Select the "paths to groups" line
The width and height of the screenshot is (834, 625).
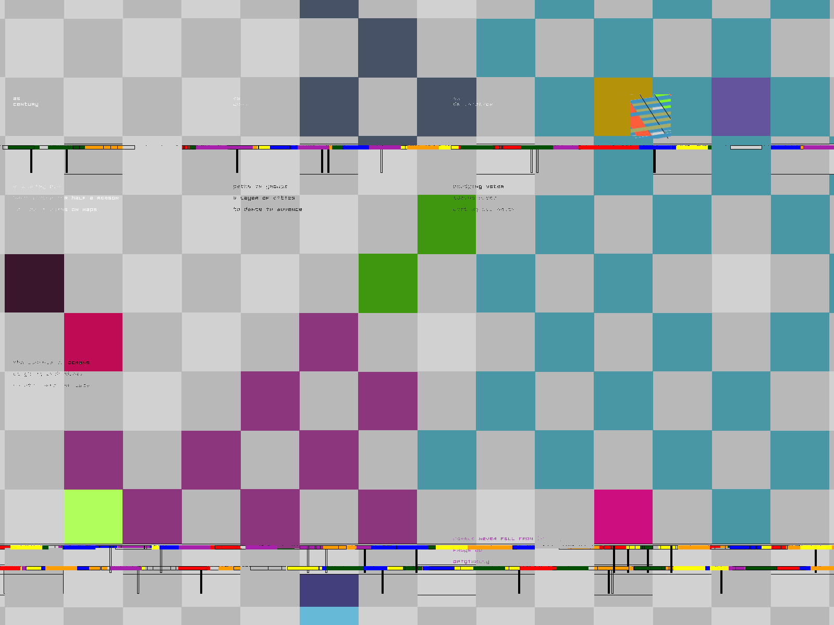[260, 186]
